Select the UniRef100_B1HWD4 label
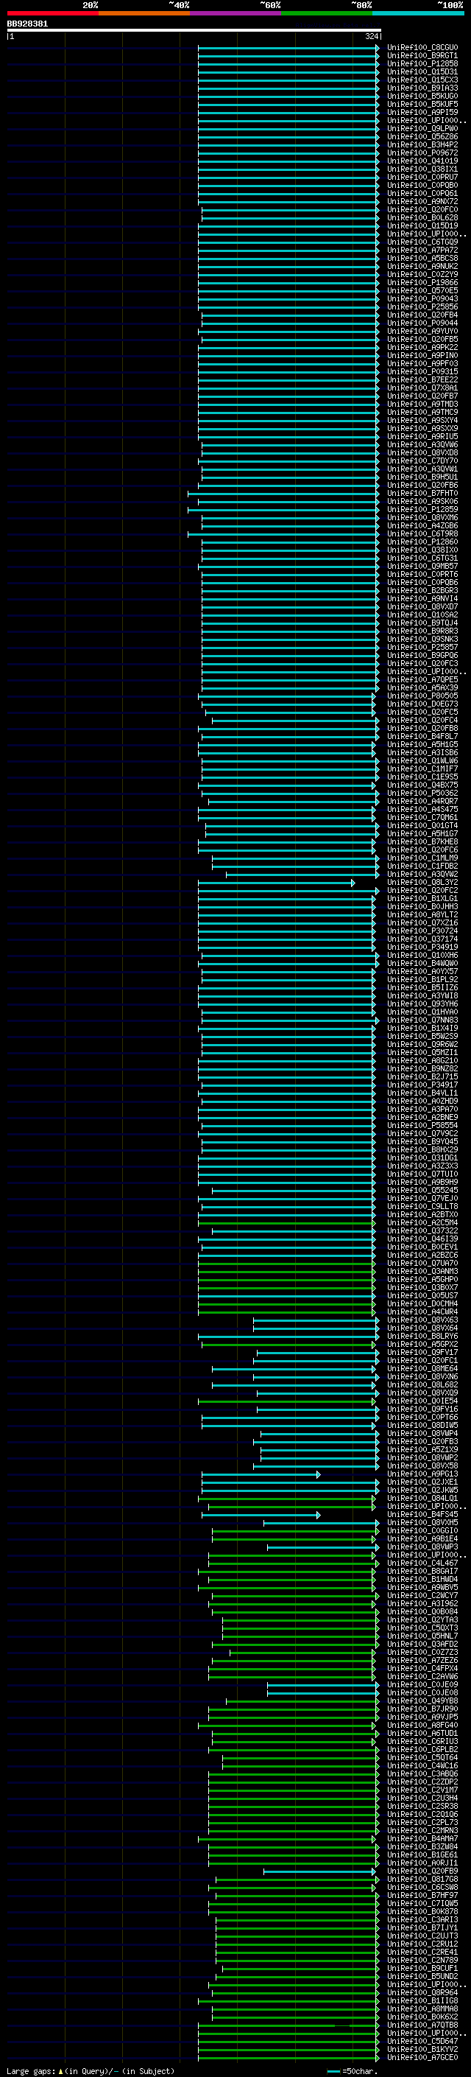471x2077 pixels. click(422, 1579)
